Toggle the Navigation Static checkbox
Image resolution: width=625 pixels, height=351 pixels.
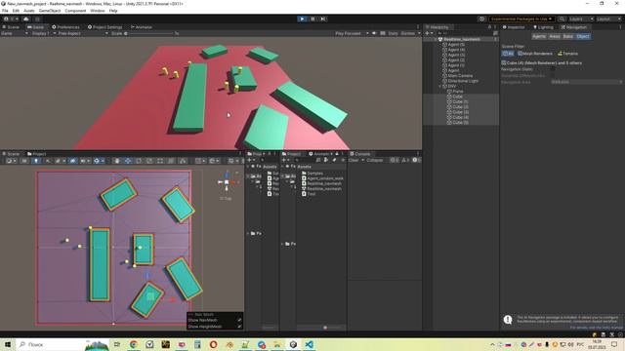click(553, 69)
